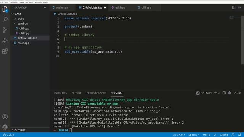Viewport: 244px width, 137px height.
Task: Place cursor on line 9 add_executable
Action: click(93, 52)
